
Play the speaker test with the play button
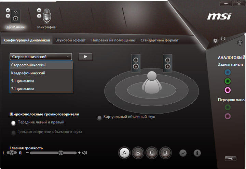[x=85, y=57]
